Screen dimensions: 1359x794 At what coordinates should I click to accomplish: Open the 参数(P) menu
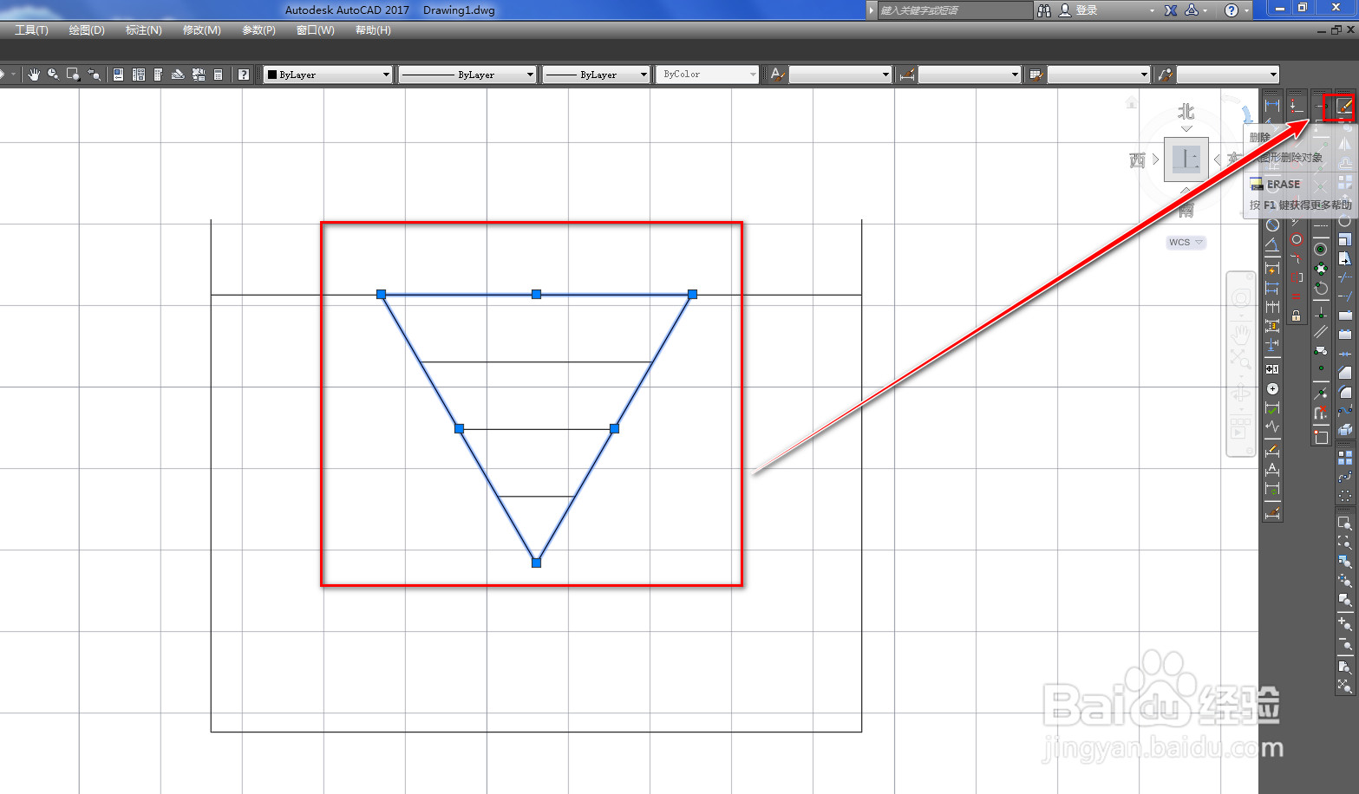point(259,30)
